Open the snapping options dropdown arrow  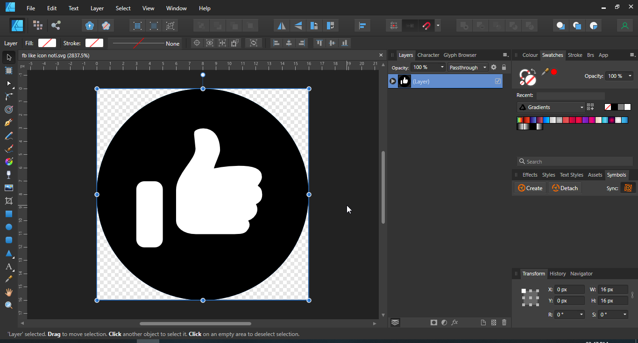[x=438, y=26]
